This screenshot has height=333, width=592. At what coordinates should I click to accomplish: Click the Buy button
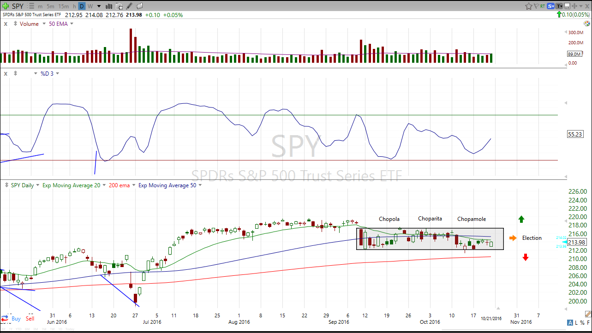[16, 319]
